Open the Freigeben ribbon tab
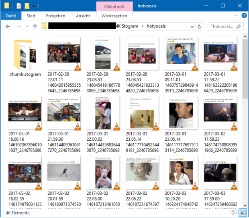Screen dimensions: 249x218 (x=56, y=16)
